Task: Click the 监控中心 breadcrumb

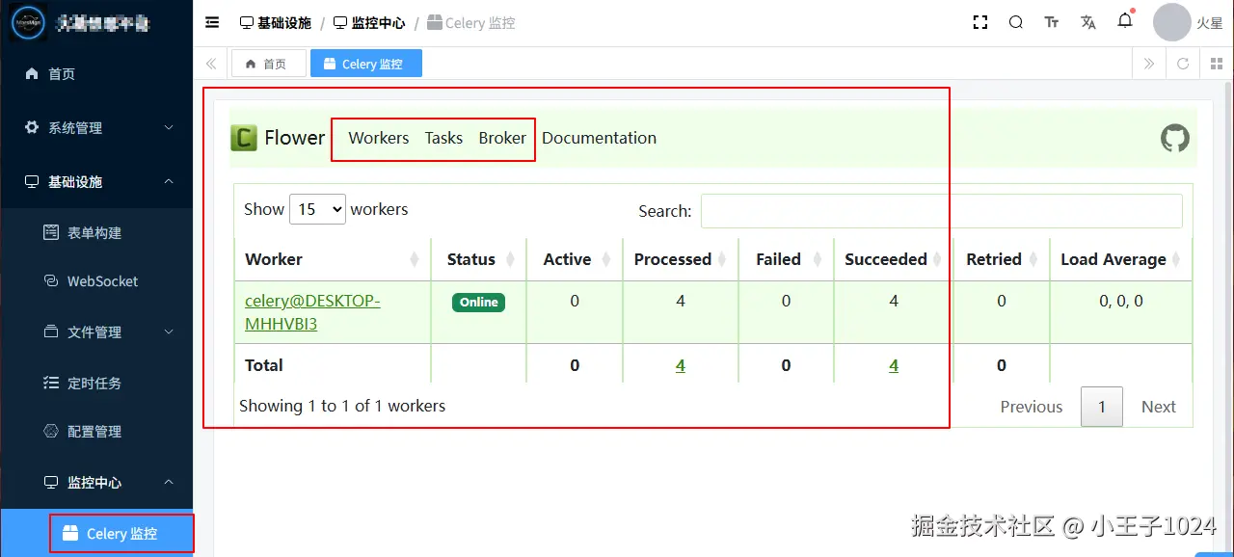Action: [x=369, y=22]
